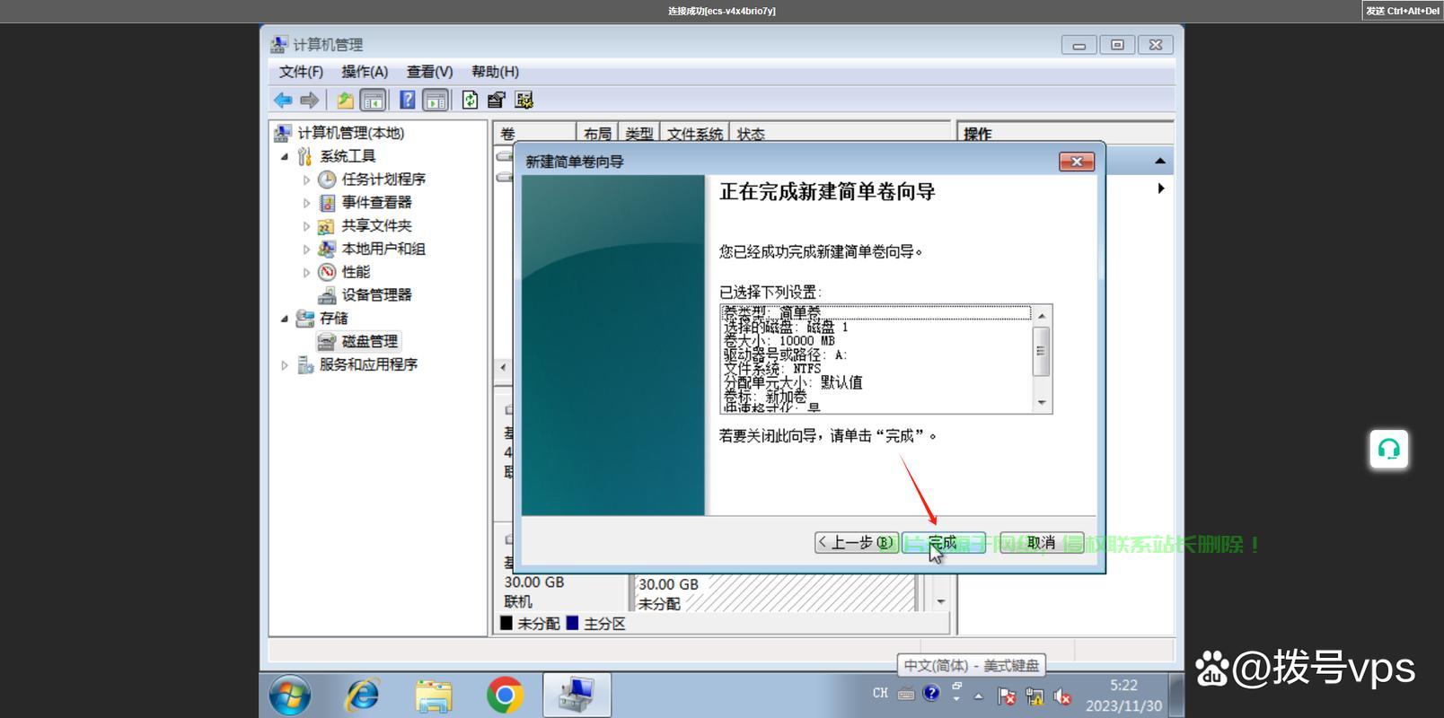Click 完成 to finish the wizard
Image resolution: width=1444 pixels, height=718 pixels.
pos(943,543)
